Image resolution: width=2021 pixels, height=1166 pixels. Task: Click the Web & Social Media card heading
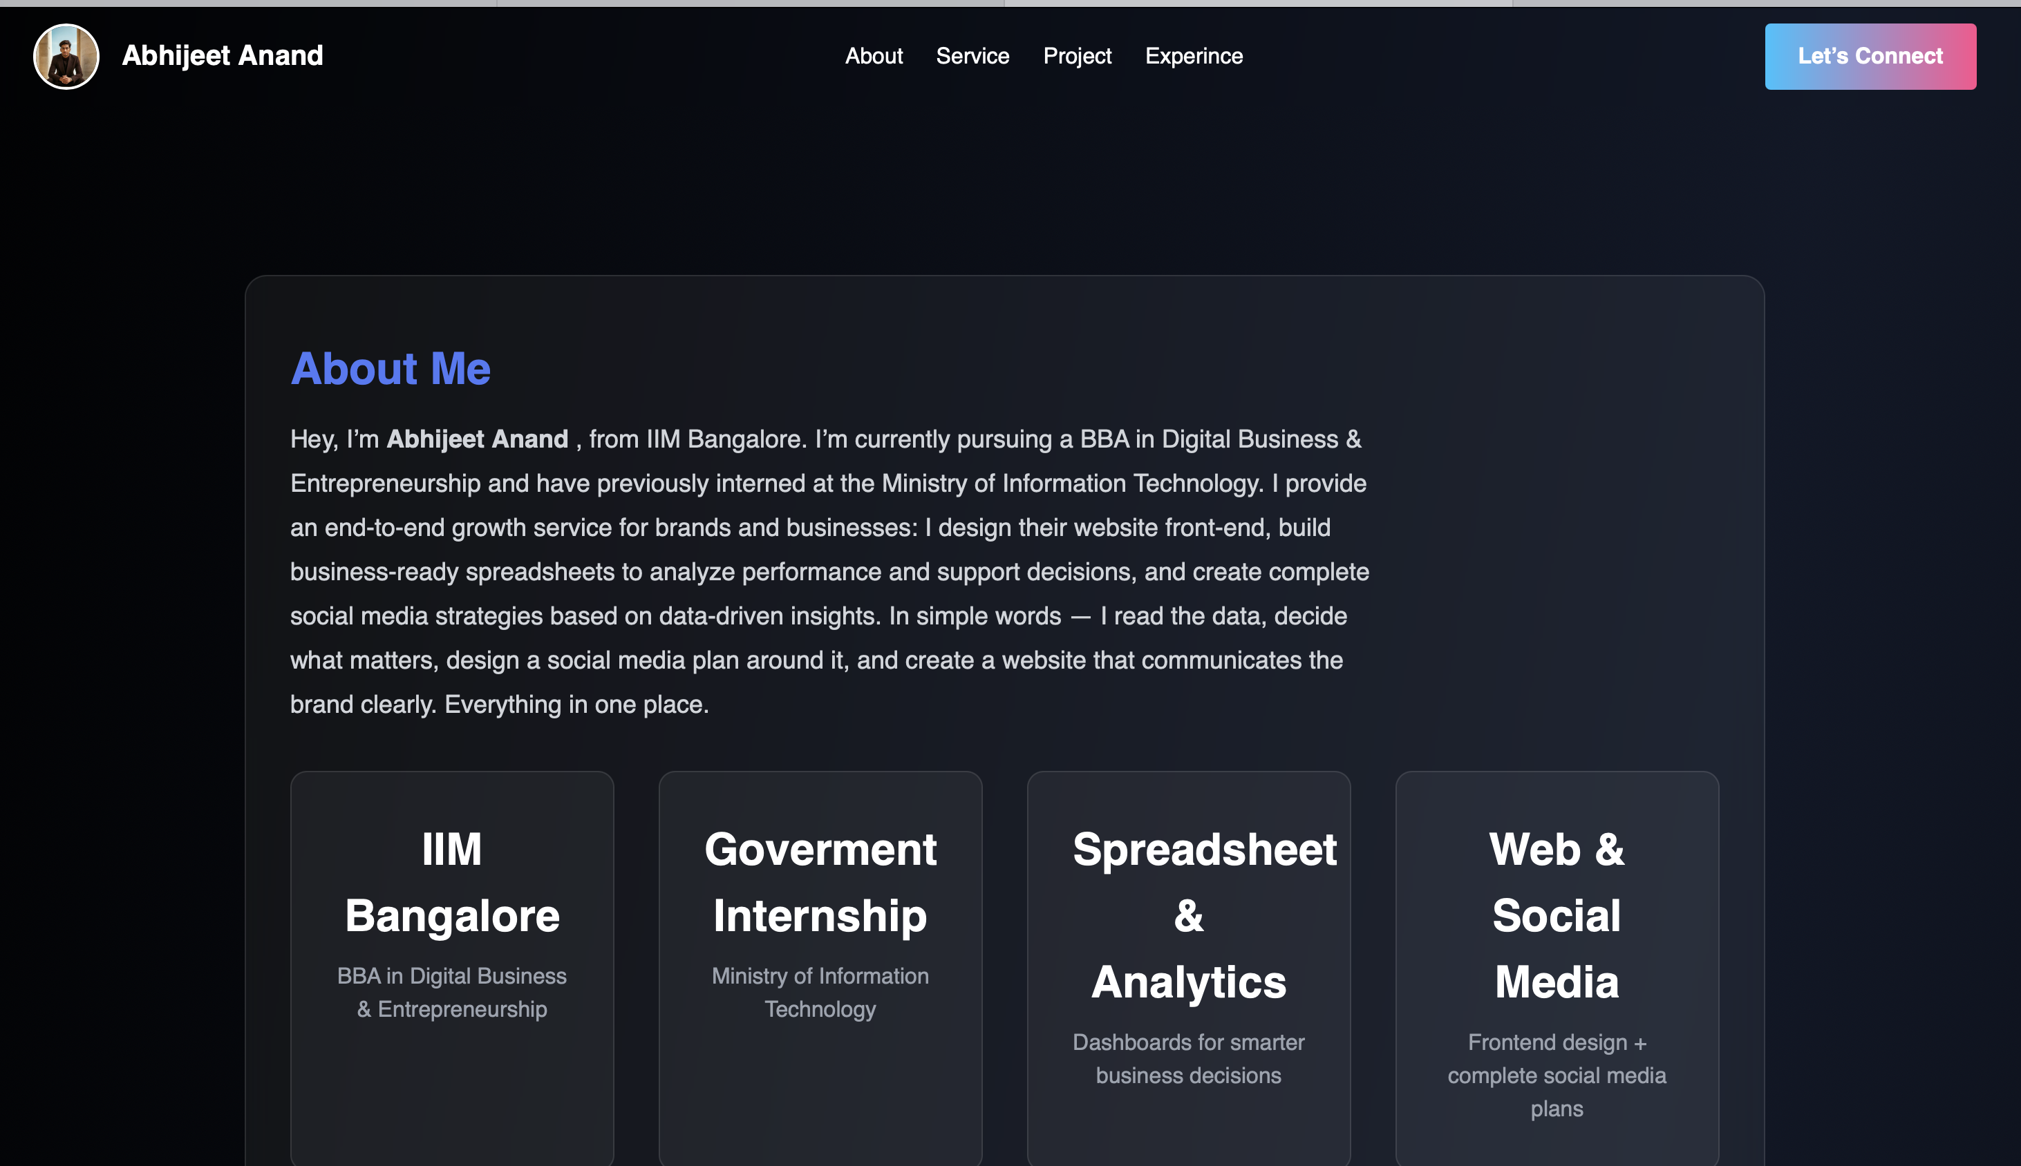[x=1557, y=915]
